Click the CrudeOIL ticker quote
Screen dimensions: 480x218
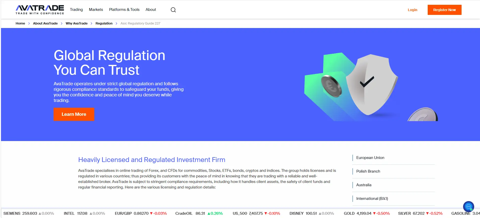click(199, 213)
